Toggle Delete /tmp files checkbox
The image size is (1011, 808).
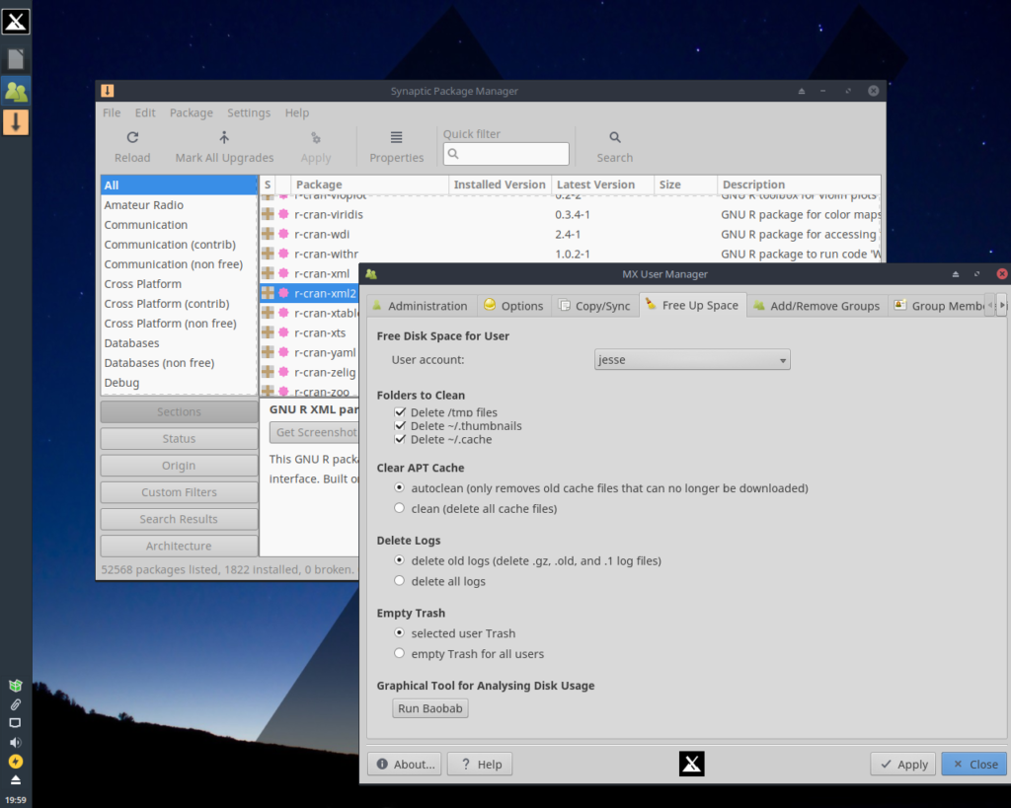pos(400,411)
